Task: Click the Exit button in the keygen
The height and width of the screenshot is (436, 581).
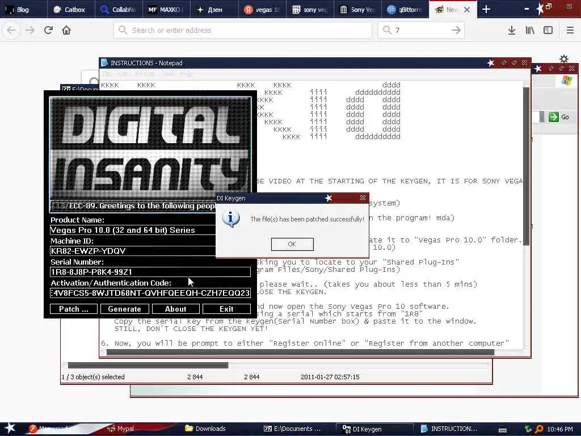Action: [x=226, y=309]
